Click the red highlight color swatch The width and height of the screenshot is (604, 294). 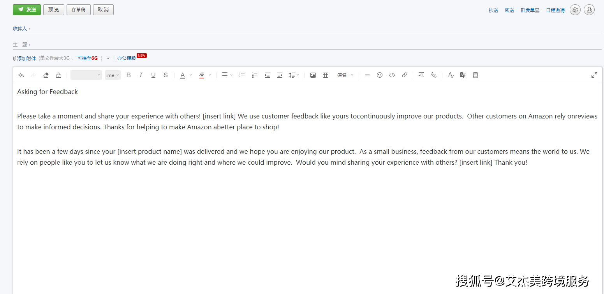point(202,75)
